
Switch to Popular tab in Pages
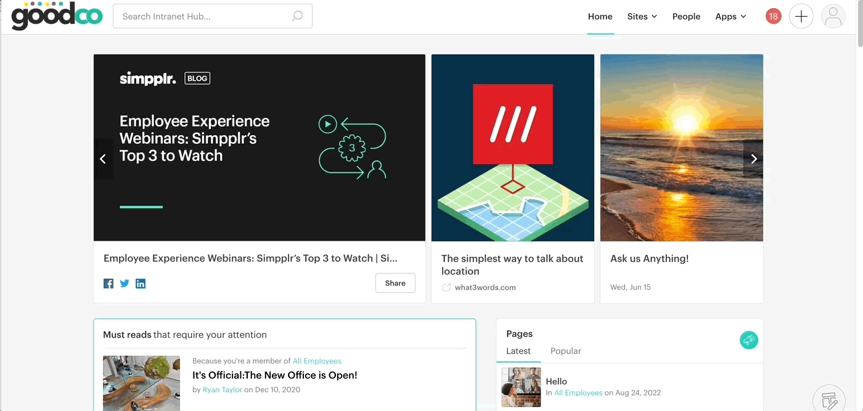565,351
